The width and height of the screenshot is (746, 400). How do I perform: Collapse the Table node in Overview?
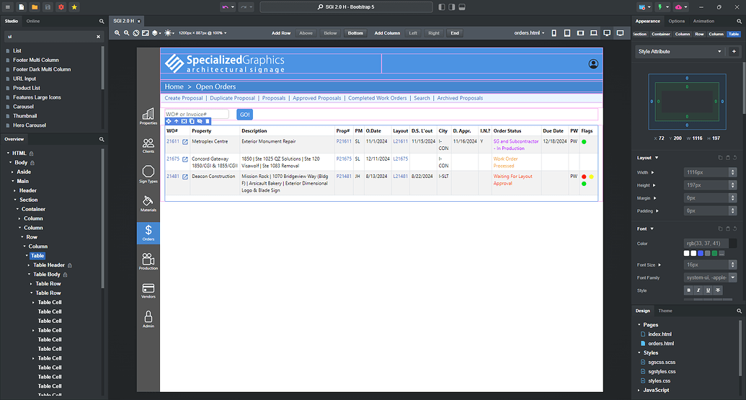pyautogui.click(x=27, y=256)
